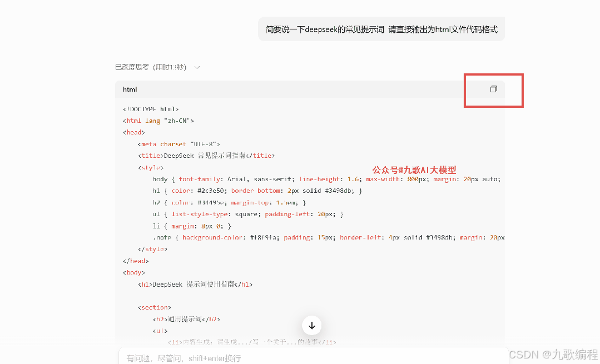This screenshot has height=364, width=600.
Task: Select the closing head tag line
Action: pyautogui.click(x=136, y=261)
